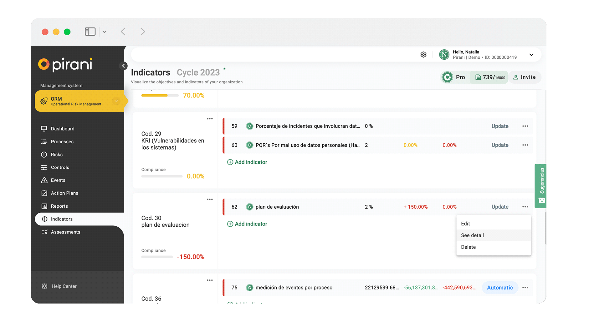Open the Dashboard section
The width and height of the screenshot is (599, 336).
click(x=62, y=128)
